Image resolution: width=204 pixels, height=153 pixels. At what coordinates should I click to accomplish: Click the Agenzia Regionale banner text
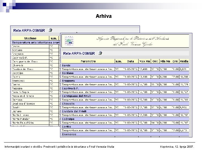point(133,41)
